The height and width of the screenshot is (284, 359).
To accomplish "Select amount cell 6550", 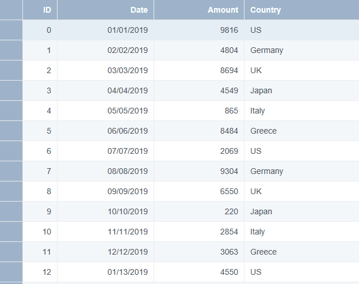I will [x=199, y=191].
